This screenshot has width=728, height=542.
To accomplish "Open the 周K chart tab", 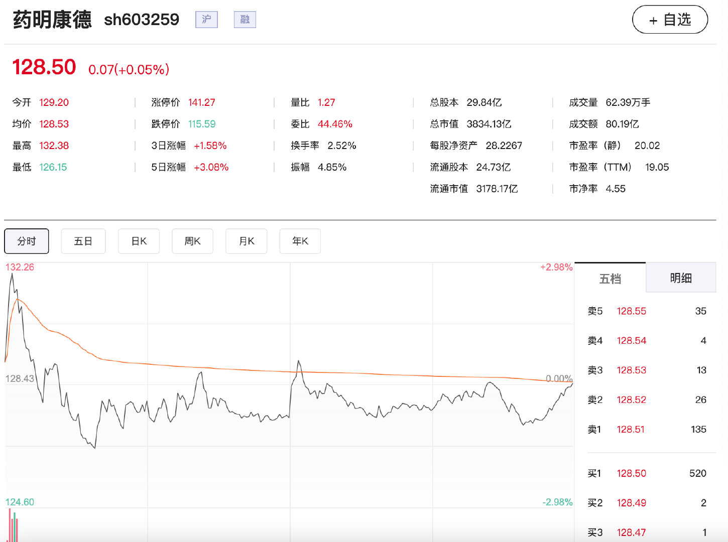I will (x=192, y=241).
